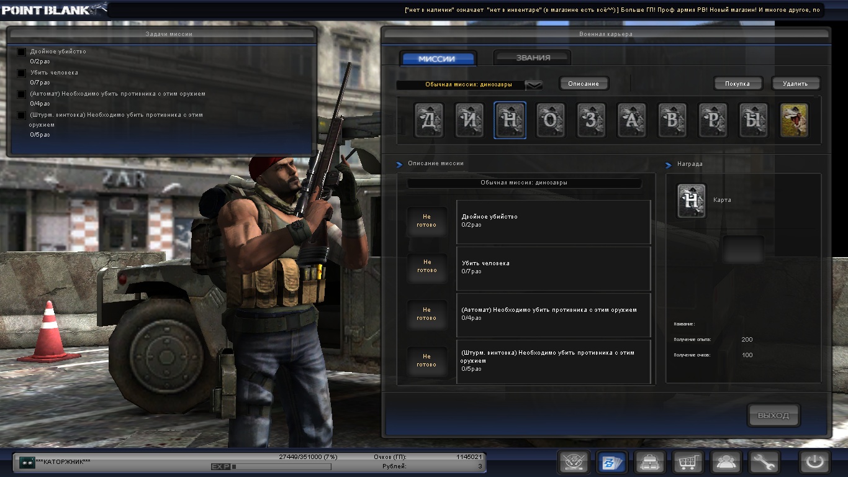The image size is (848, 477).
Task: Switch to the ЗВАНИЯ tab
Action: [x=533, y=58]
